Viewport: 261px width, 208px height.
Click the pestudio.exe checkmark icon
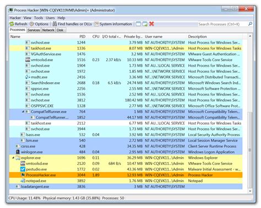[23, 169]
